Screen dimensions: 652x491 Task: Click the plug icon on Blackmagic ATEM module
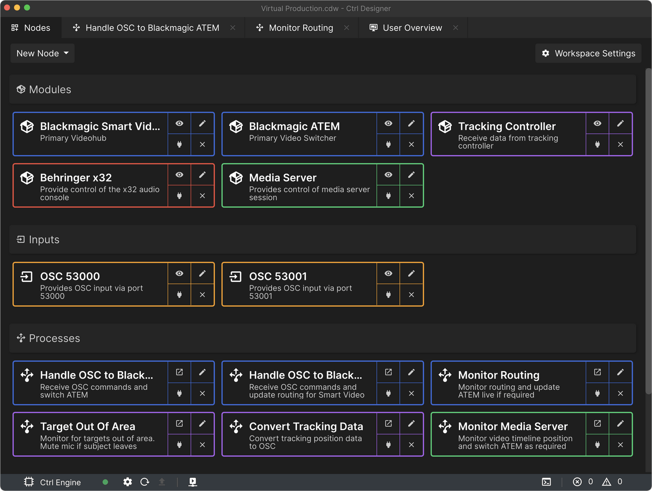click(x=388, y=145)
